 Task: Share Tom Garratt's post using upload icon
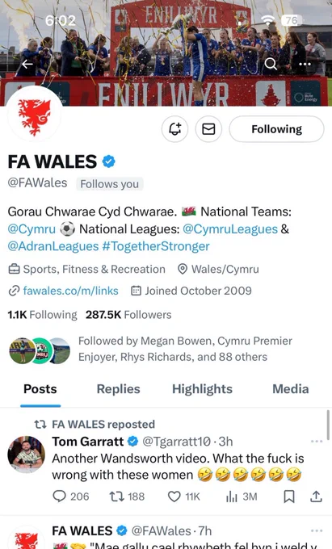point(316,497)
